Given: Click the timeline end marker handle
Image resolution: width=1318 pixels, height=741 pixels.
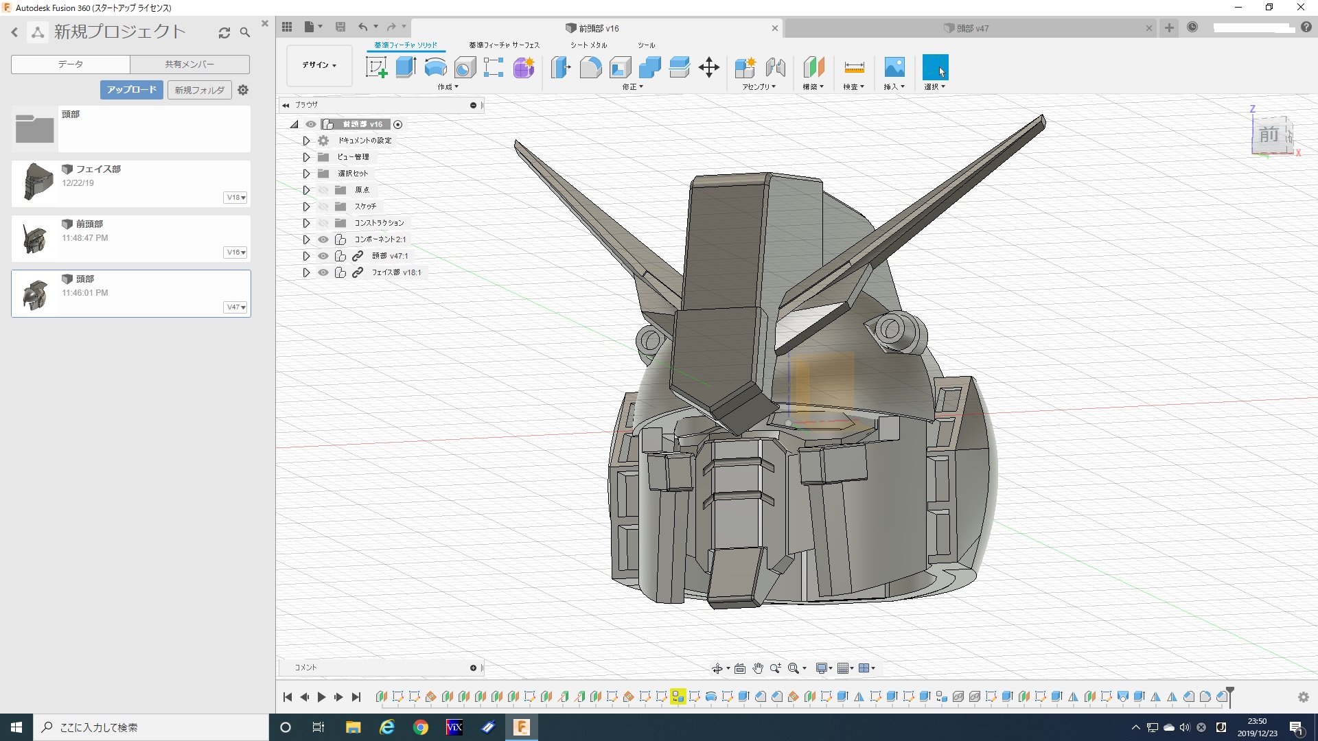Looking at the screenshot, I should (1230, 692).
